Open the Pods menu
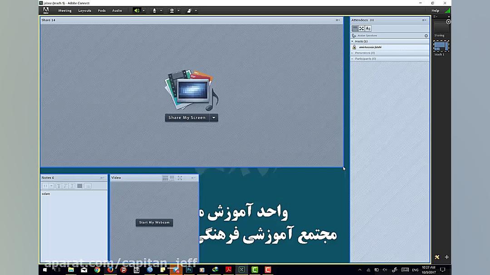The width and height of the screenshot is (490, 275). tap(102, 10)
